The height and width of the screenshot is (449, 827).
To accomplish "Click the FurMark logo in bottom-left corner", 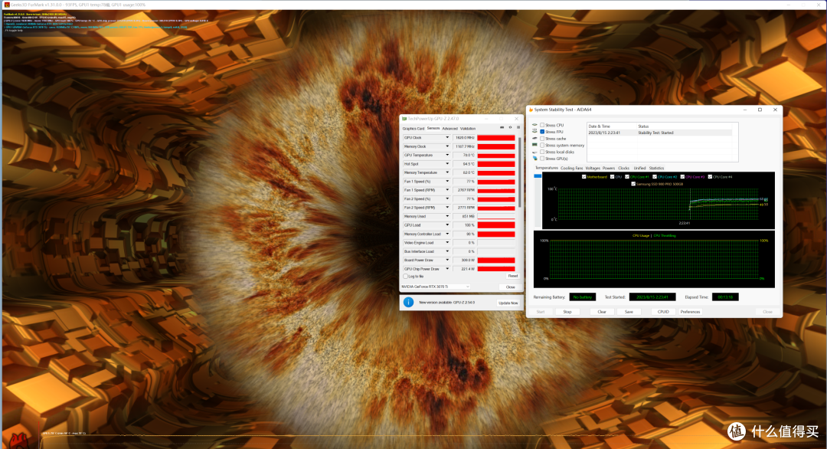I will click(x=18, y=441).
